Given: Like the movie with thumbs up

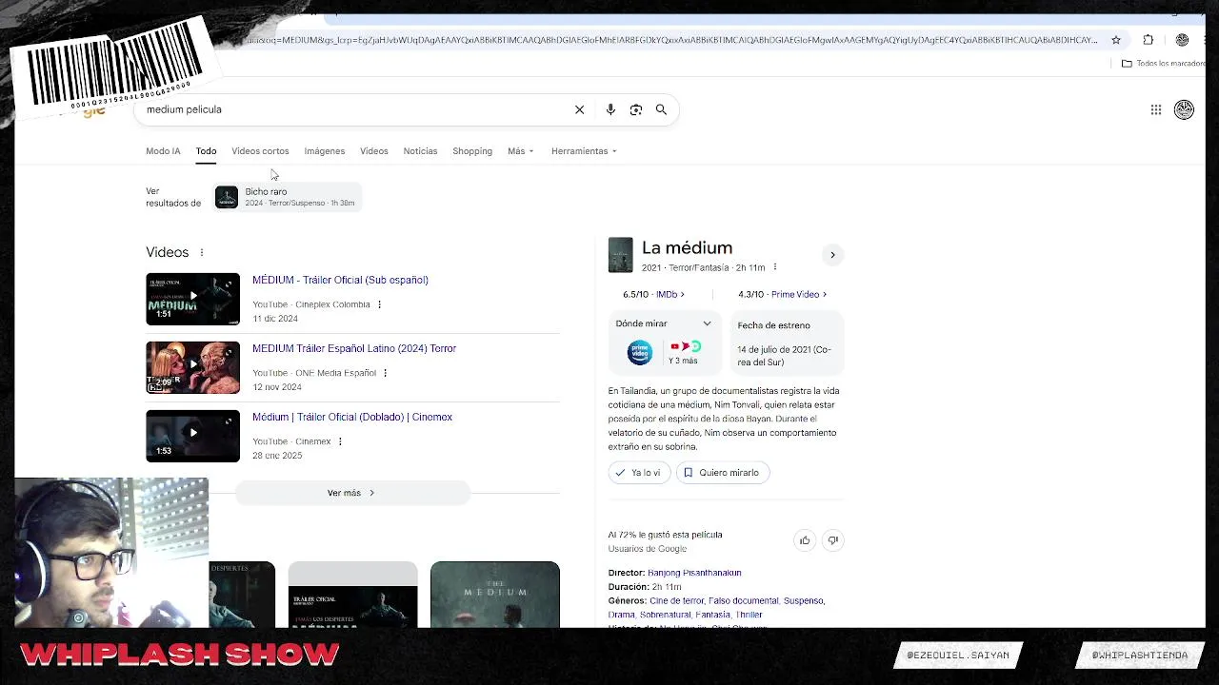Looking at the screenshot, I should click(x=805, y=540).
